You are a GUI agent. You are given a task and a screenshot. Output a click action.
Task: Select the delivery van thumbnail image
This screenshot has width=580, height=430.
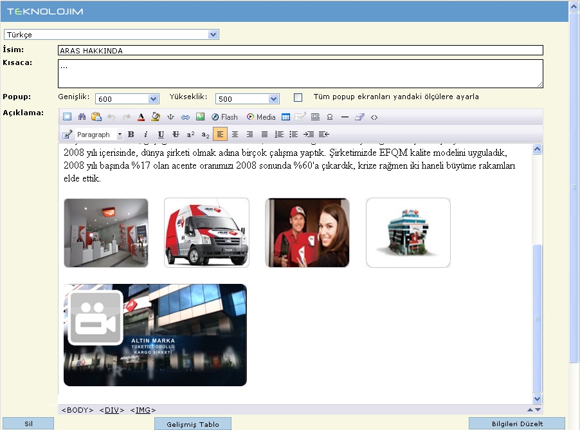click(x=207, y=232)
